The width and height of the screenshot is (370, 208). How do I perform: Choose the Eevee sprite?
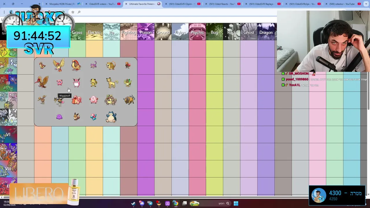(x=76, y=117)
